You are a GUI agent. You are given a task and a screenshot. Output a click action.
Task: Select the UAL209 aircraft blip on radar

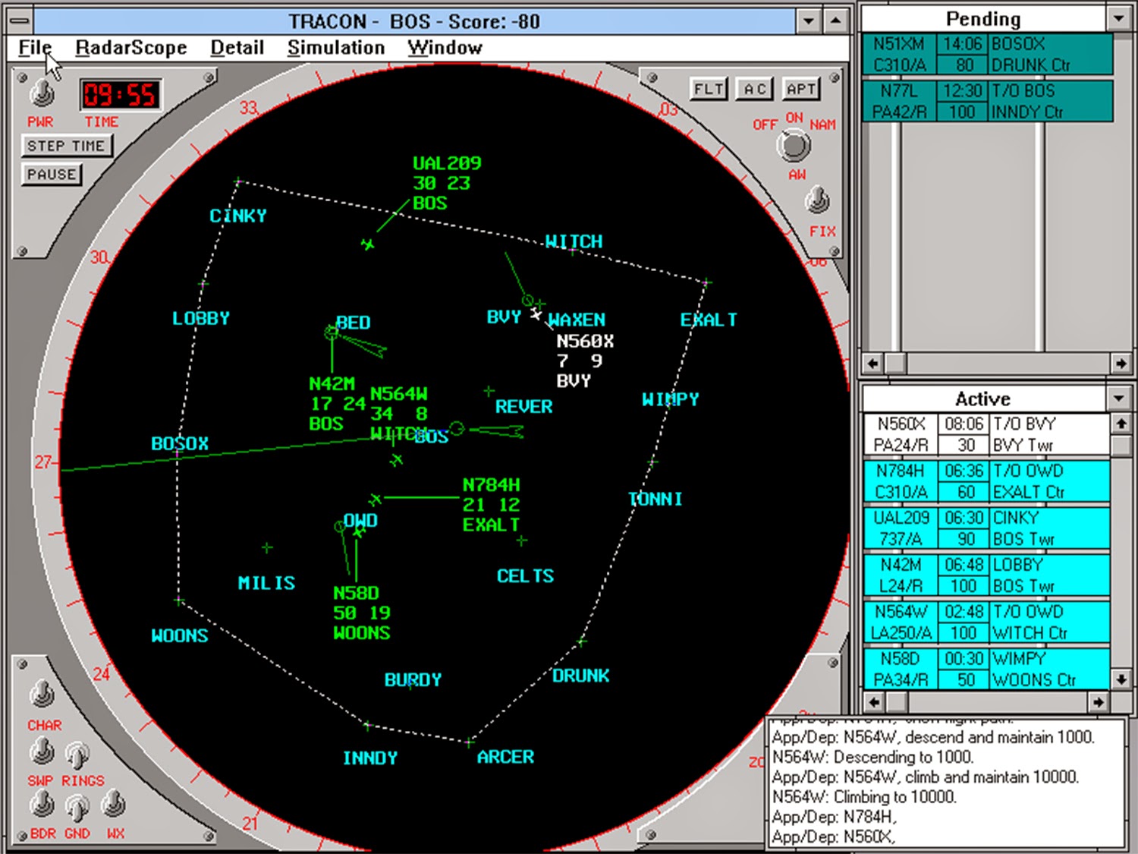point(368,244)
